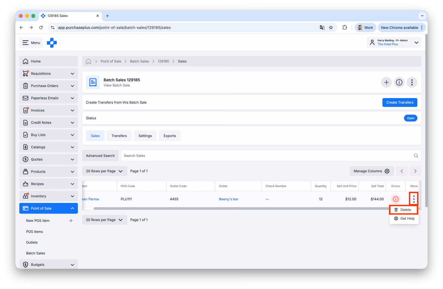Screen dimensions: 443x289
Task: Click the Point of Sale breadcrumb
Action: (x=111, y=61)
